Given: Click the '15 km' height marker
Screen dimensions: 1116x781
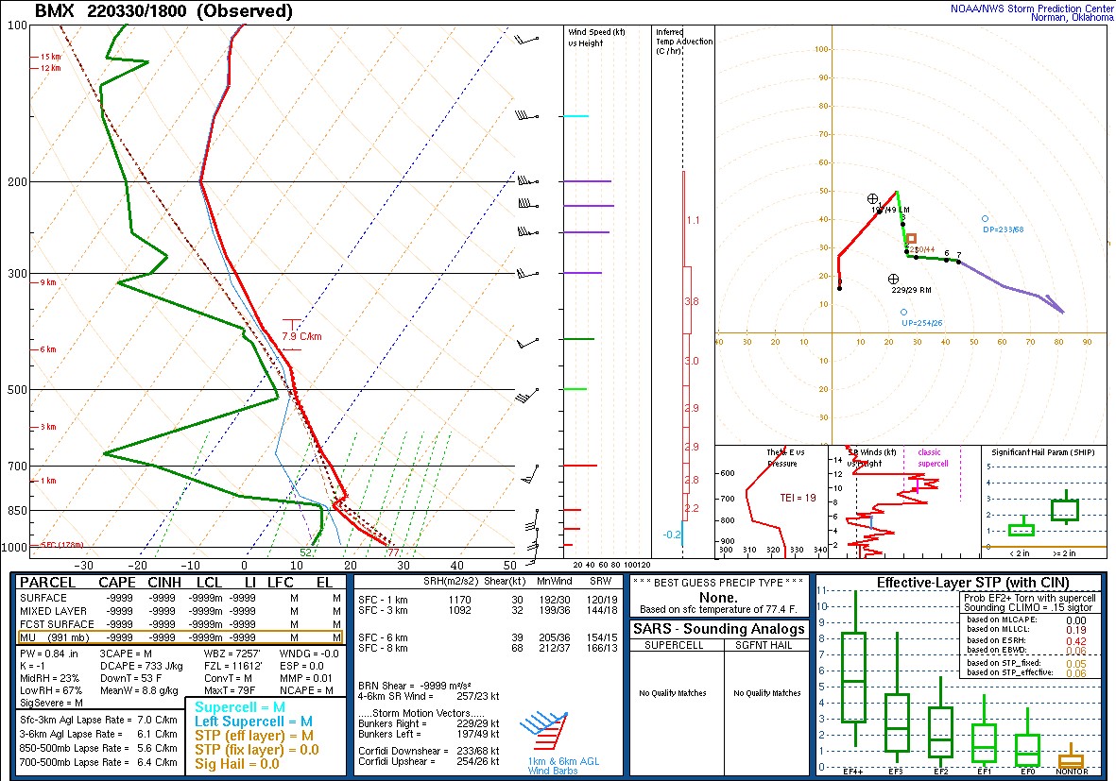Looking at the screenshot, I should [x=50, y=57].
